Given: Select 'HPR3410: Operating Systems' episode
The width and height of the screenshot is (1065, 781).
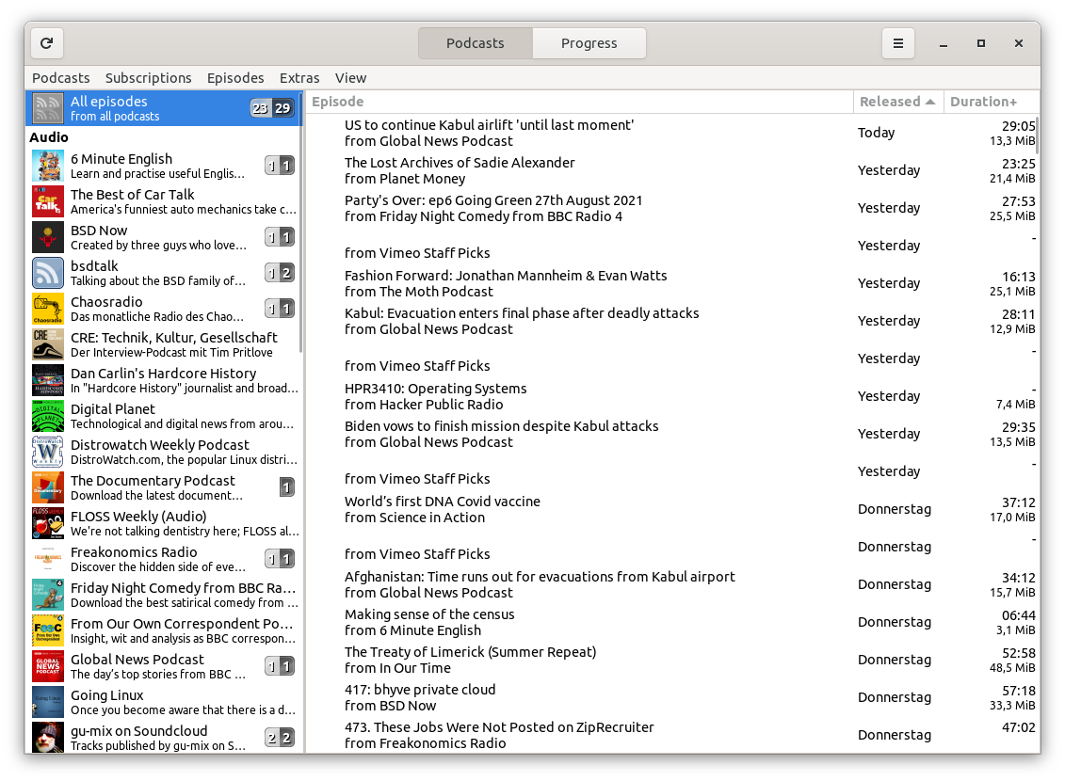Looking at the screenshot, I should click(x=672, y=396).
